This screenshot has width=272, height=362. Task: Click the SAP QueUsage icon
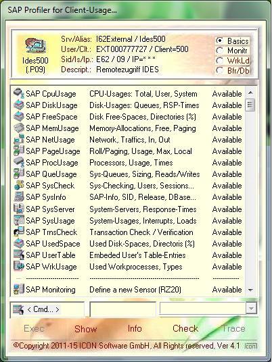(19, 174)
